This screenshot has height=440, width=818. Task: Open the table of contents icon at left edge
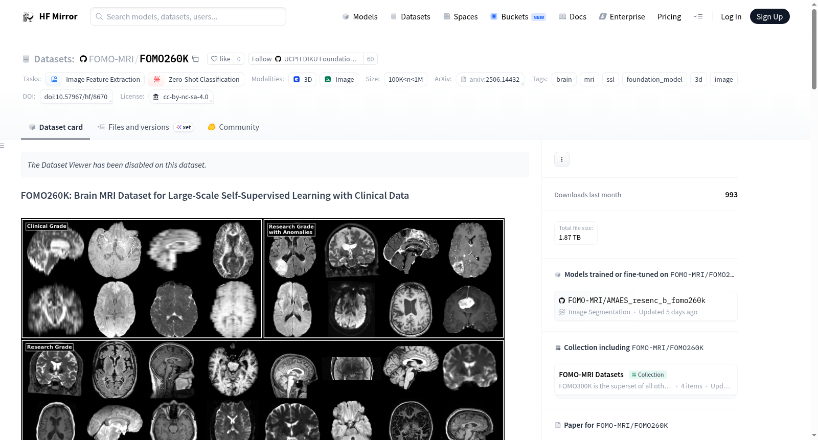pyautogui.click(x=2, y=146)
